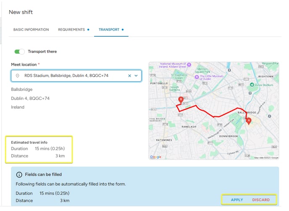
Task: Click red marker A on the map
Action: click(249, 121)
